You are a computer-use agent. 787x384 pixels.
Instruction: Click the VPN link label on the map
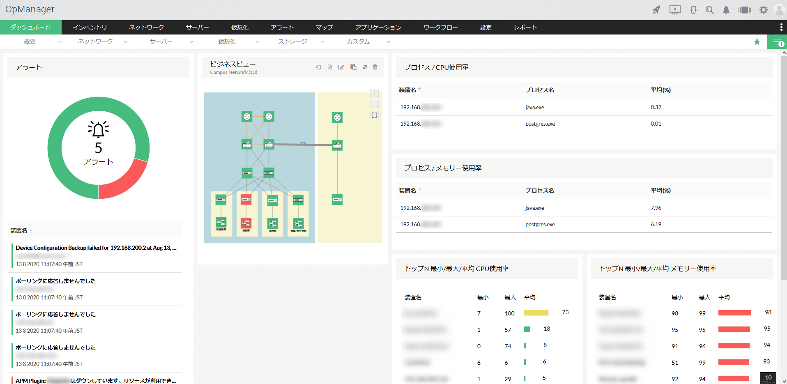pos(303,143)
